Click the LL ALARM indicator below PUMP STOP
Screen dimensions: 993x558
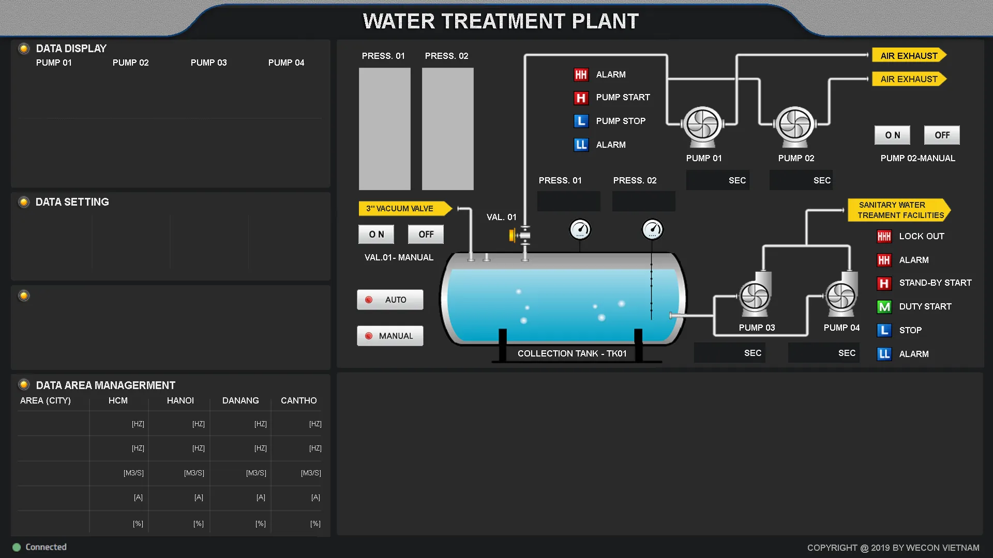(581, 145)
